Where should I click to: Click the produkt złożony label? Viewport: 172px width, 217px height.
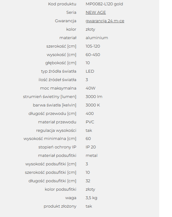pos(60,206)
